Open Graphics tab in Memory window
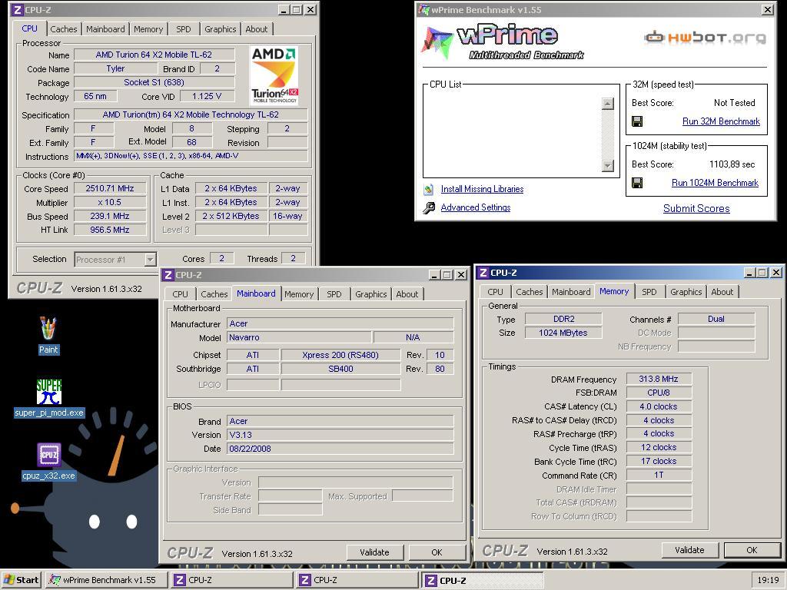Screen dimensions: 787x590 686,291
